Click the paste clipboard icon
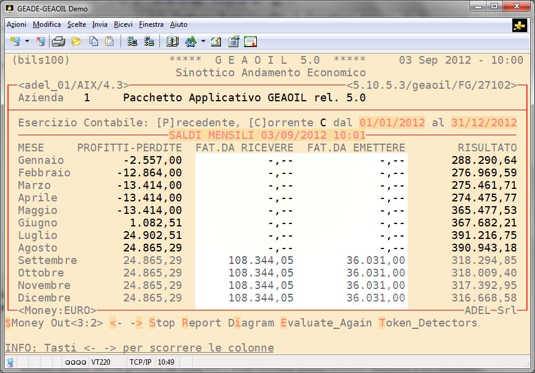The image size is (535, 373). point(109,42)
